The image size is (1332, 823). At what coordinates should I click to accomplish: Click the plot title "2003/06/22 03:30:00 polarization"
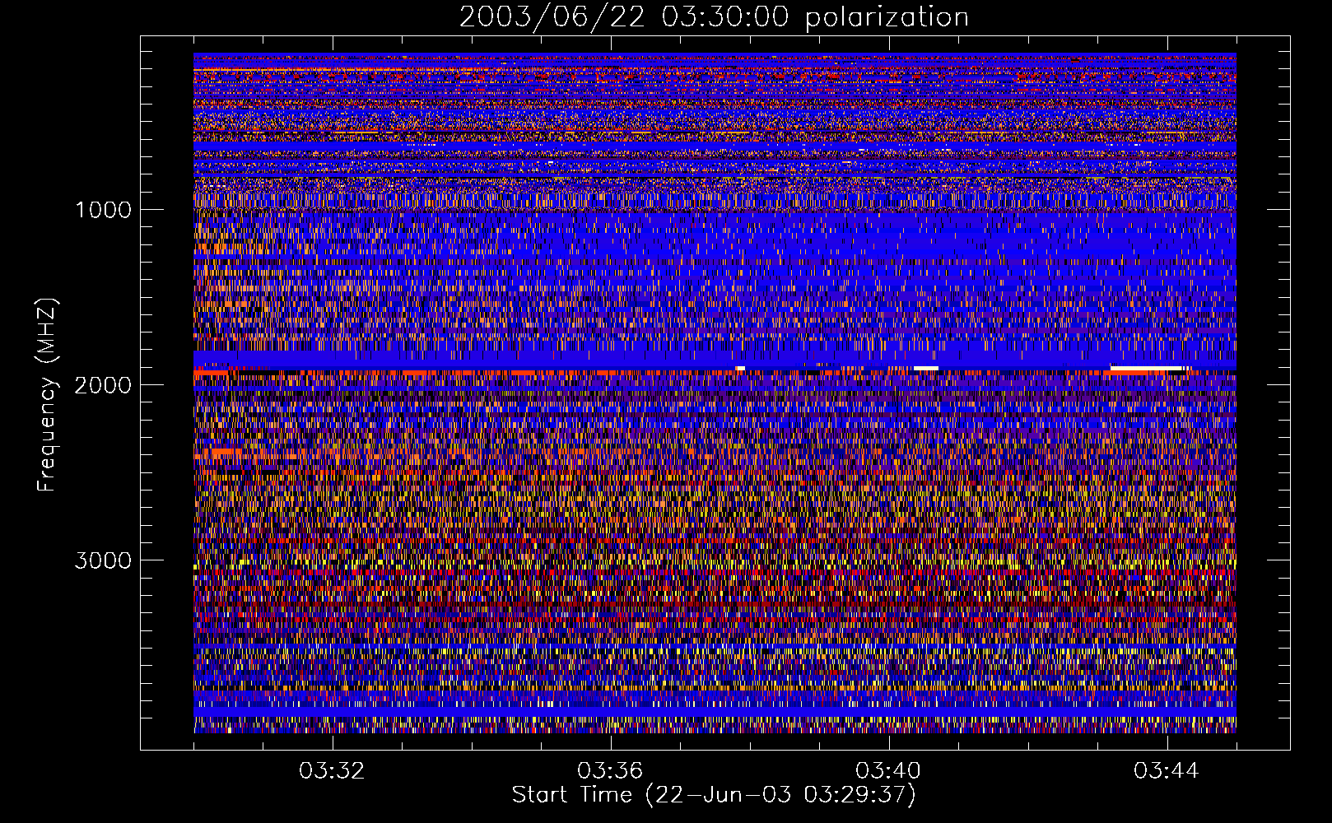714,16
